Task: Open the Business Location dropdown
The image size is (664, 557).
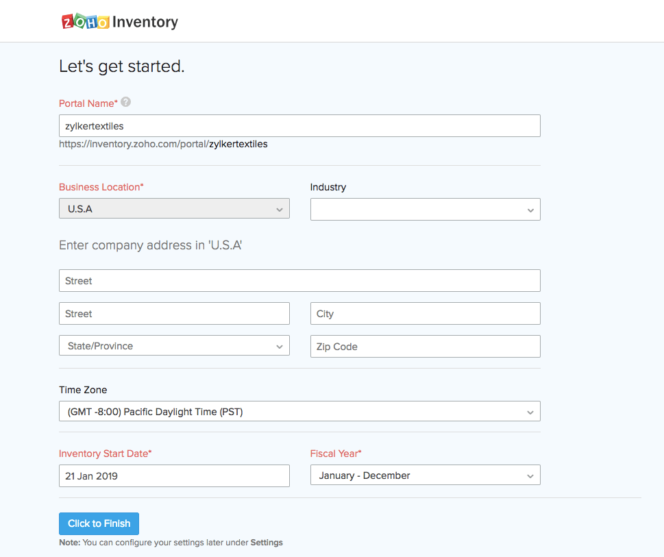Action: (x=174, y=209)
